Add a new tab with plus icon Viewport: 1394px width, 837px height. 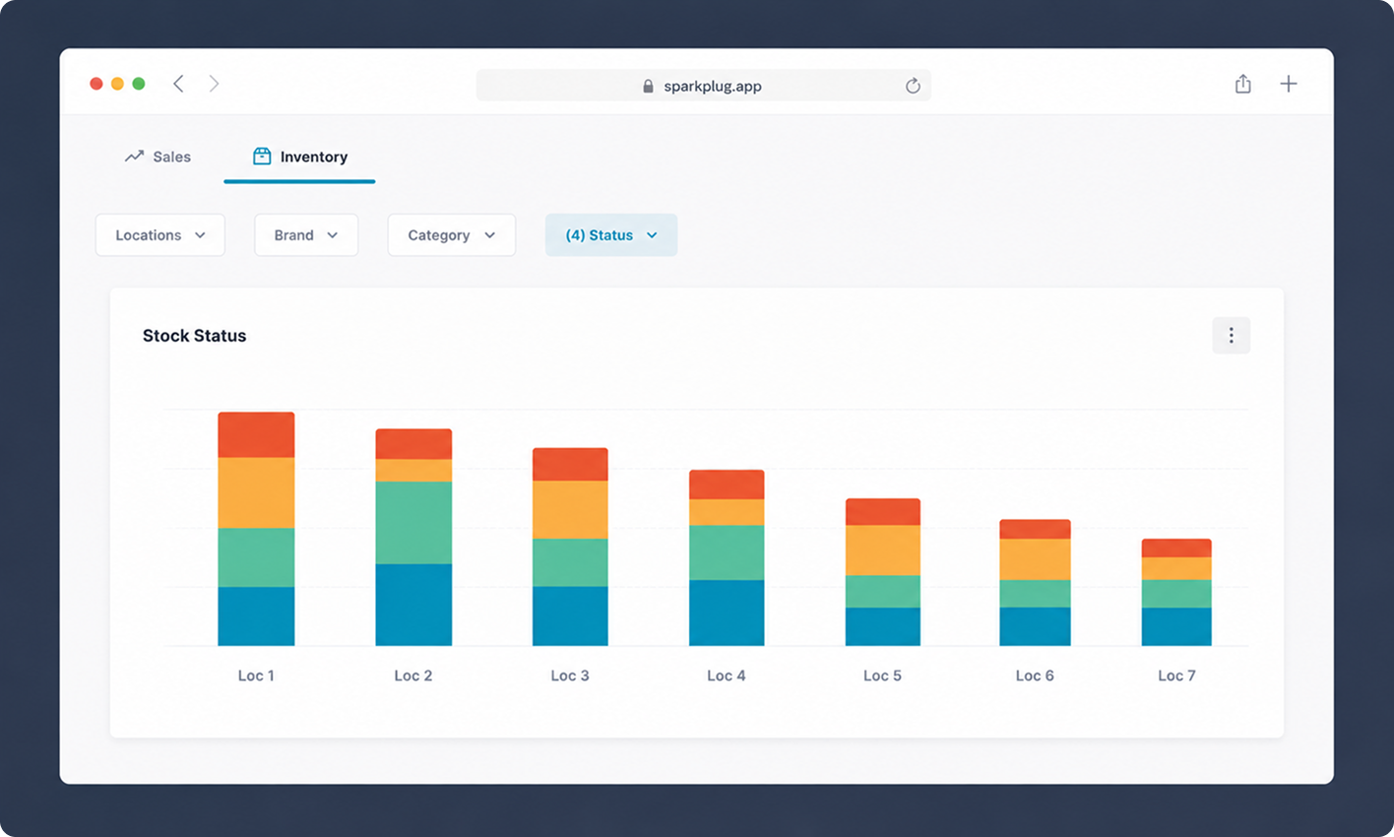point(1289,84)
